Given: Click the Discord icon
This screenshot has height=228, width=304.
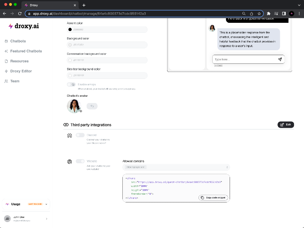Looking at the screenshot, I should pos(69,135).
